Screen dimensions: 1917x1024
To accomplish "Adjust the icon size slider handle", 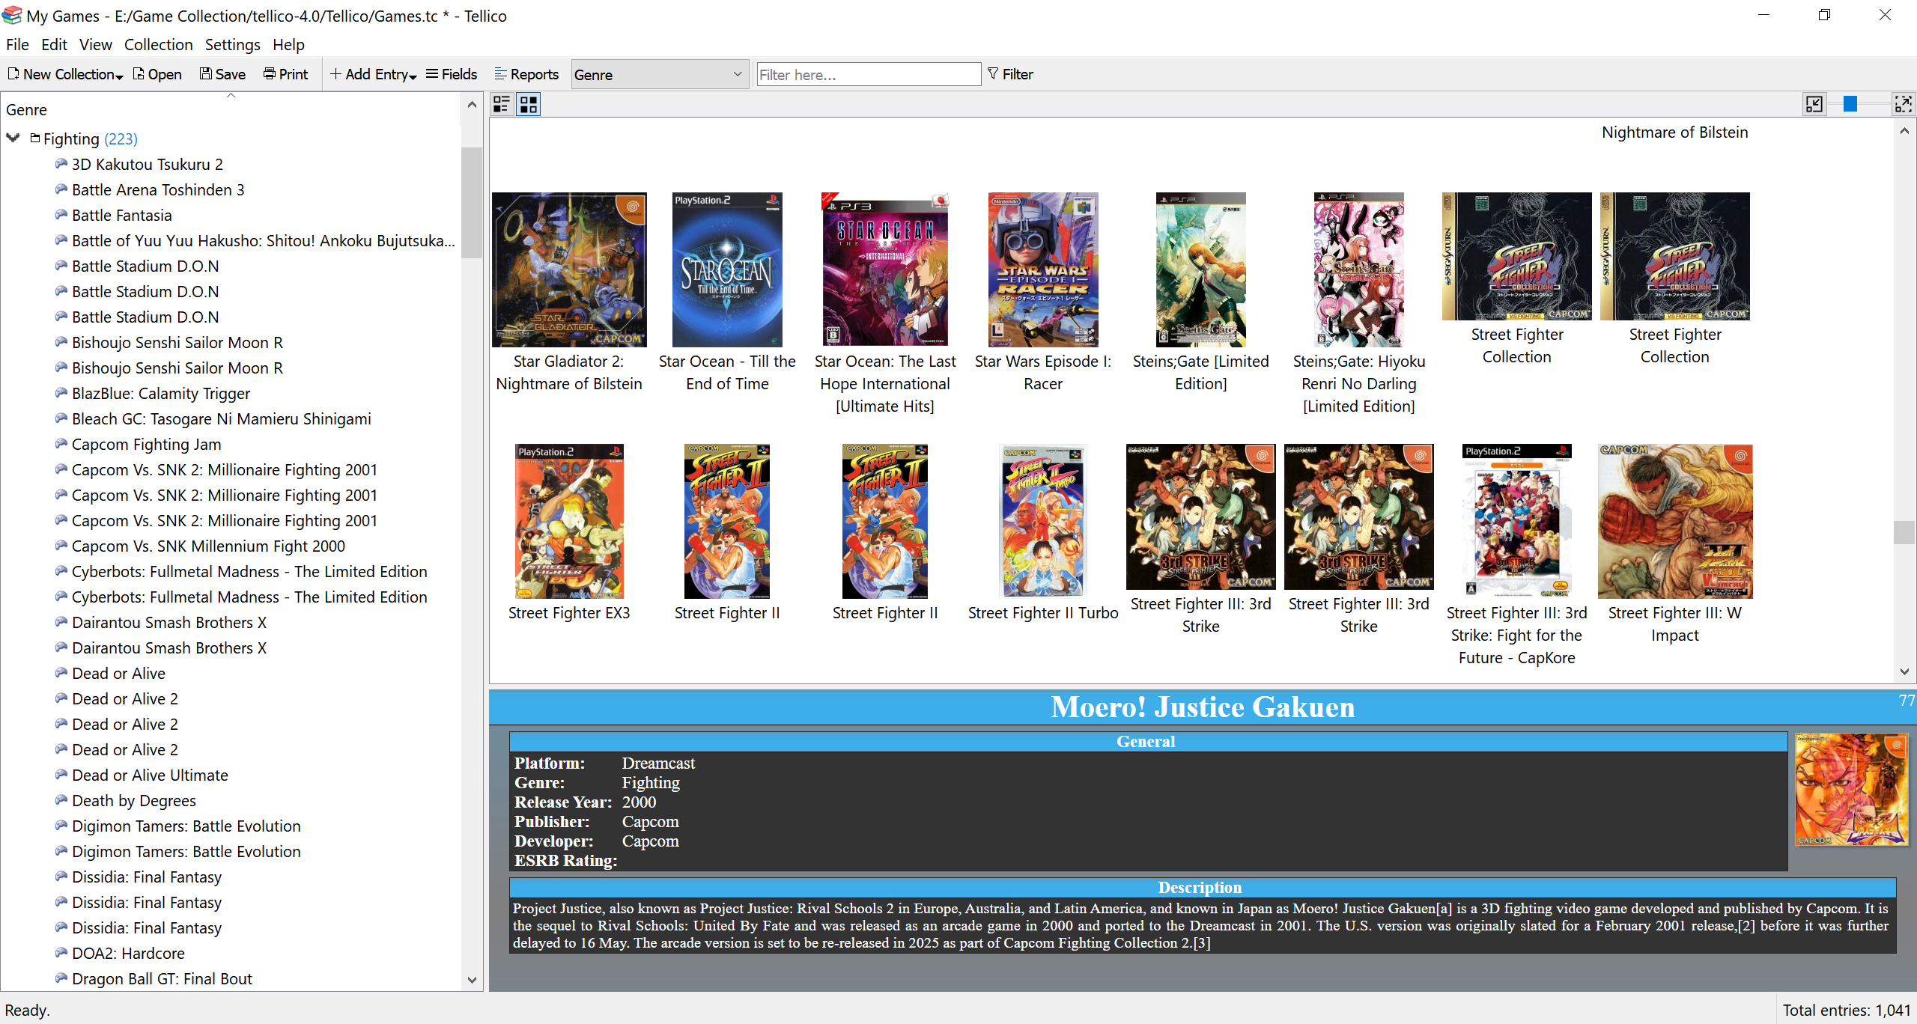I will pyautogui.click(x=1850, y=104).
